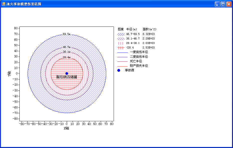Image resolution: width=233 pixels, height=148 pixels.
Task: Click the 半径(m) legend column header
Action: pos(132,29)
